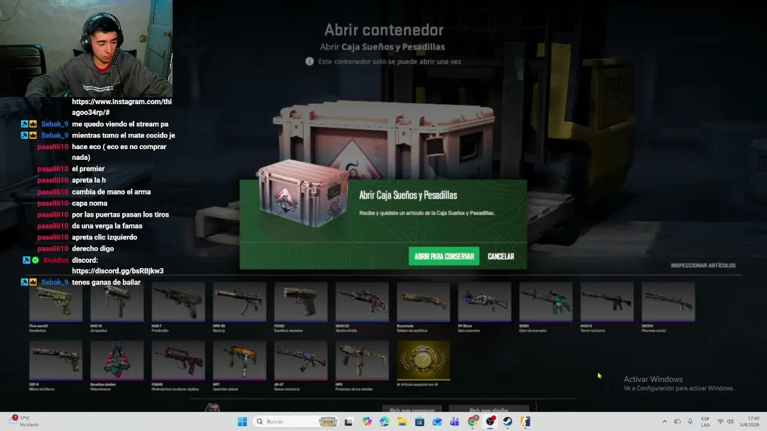Open 'Inspeccionar artículos' link
Image resolution: width=767 pixels, height=431 pixels.
click(703, 265)
